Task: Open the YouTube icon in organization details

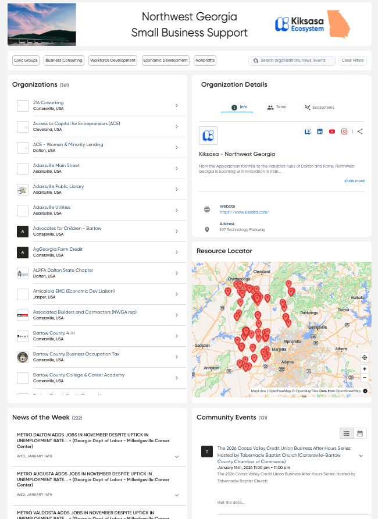Action: click(332, 131)
